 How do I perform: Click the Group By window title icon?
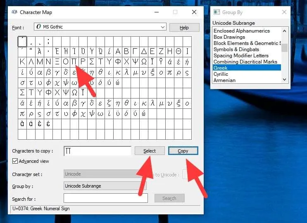(217, 12)
